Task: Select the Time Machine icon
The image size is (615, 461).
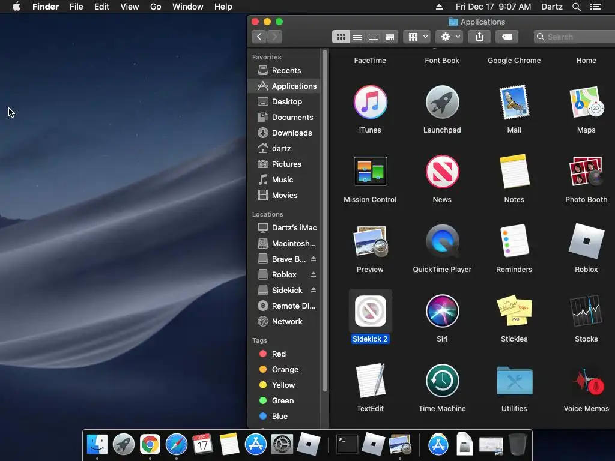Action: pos(442,380)
